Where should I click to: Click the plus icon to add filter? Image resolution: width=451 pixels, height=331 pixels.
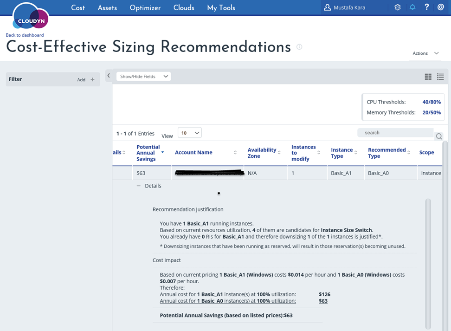pyautogui.click(x=92, y=79)
